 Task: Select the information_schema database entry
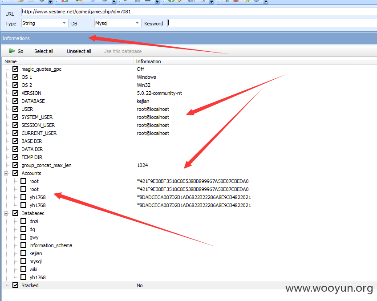click(x=51, y=245)
